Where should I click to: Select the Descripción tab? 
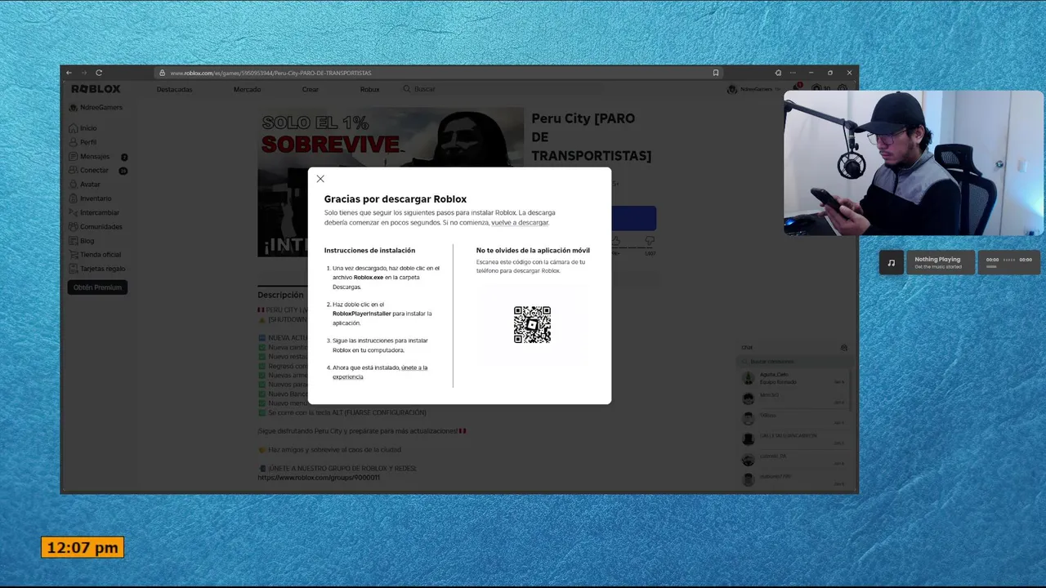point(280,295)
